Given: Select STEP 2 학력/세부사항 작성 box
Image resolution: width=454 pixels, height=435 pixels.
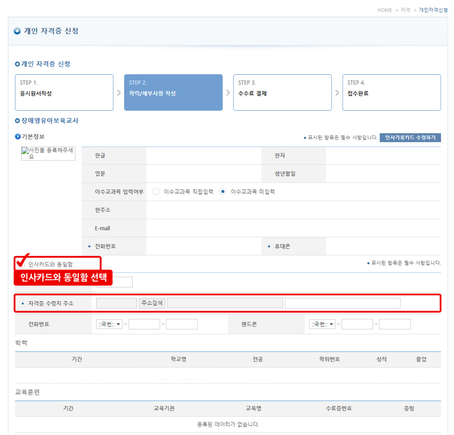Looking at the screenshot, I should pos(173,93).
